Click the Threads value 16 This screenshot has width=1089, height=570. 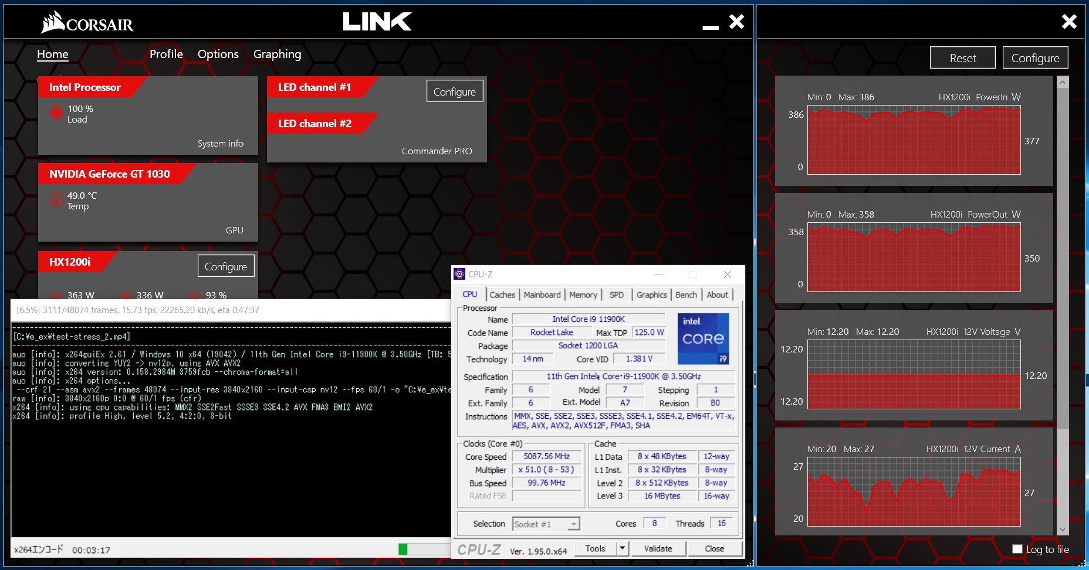pos(721,523)
